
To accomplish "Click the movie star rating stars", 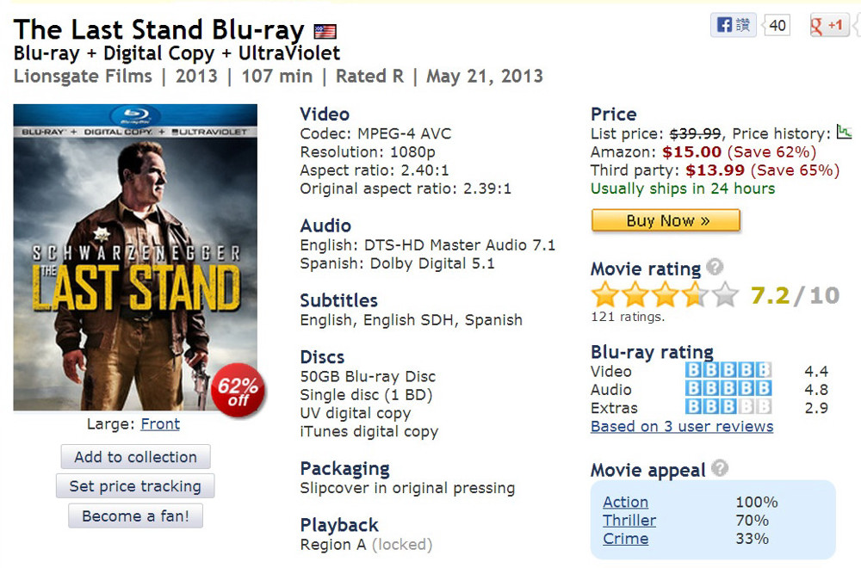I will [x=665, y=294].
